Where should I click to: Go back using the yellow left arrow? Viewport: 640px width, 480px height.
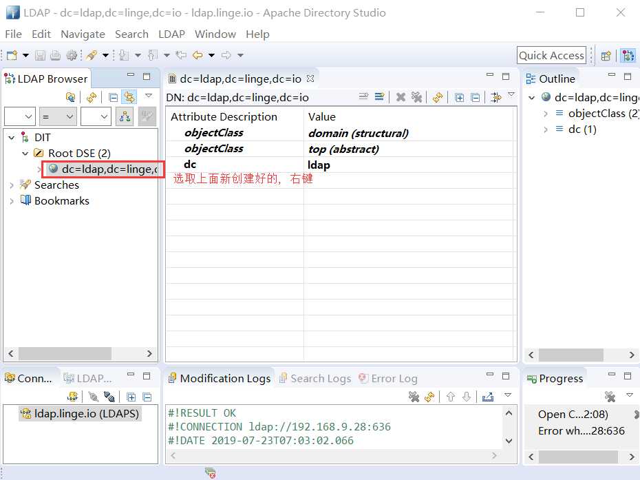tap(198, 55)
